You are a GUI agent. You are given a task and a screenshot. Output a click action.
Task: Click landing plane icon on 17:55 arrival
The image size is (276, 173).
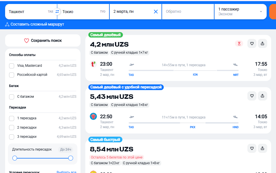(235, 64)
